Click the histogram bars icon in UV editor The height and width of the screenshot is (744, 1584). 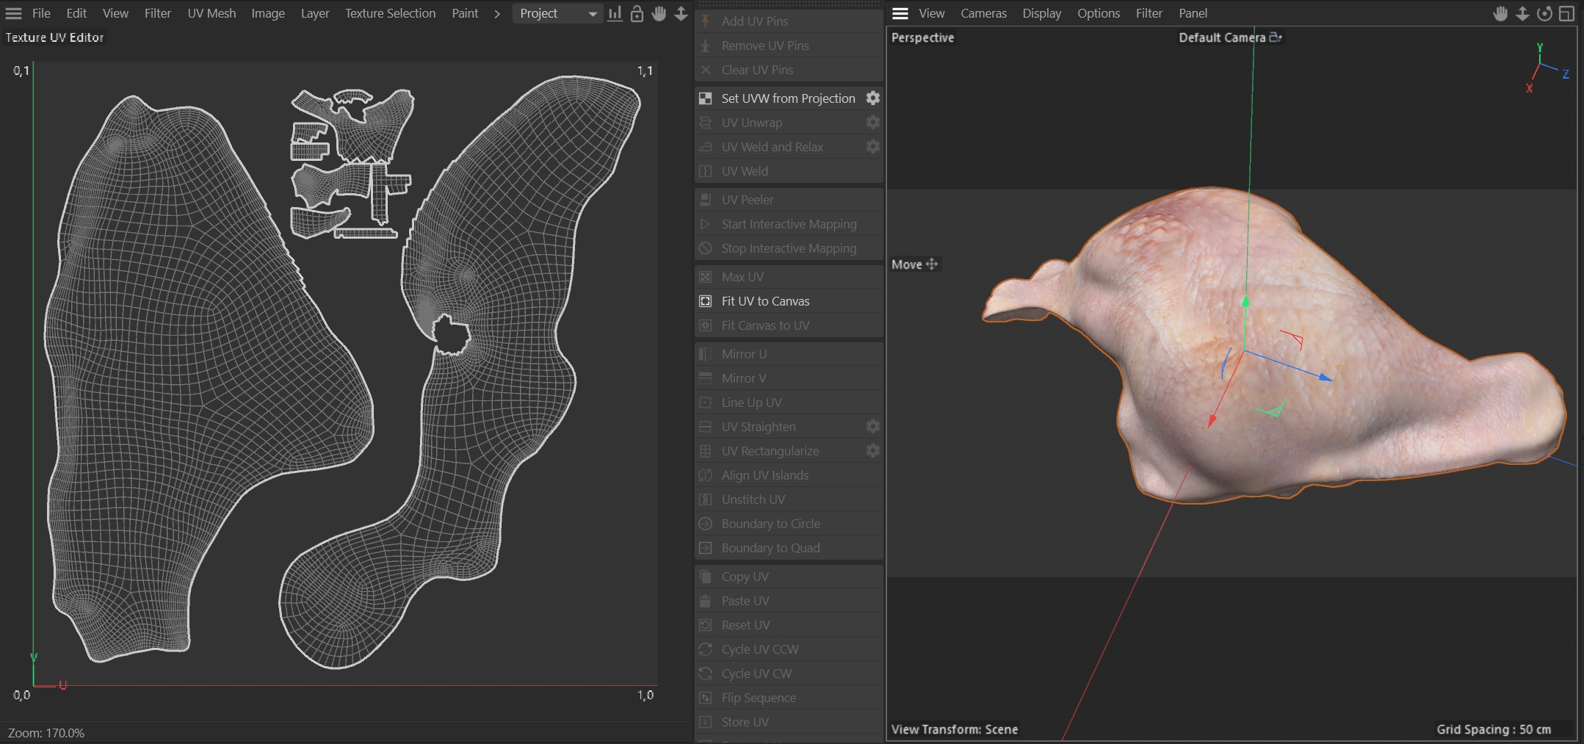615,13
